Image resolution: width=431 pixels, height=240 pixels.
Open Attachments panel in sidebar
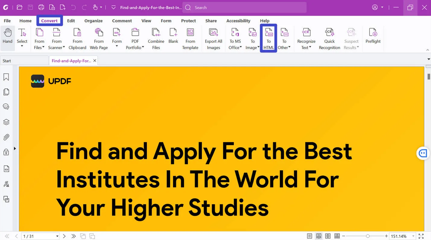[x=6, y=137]
